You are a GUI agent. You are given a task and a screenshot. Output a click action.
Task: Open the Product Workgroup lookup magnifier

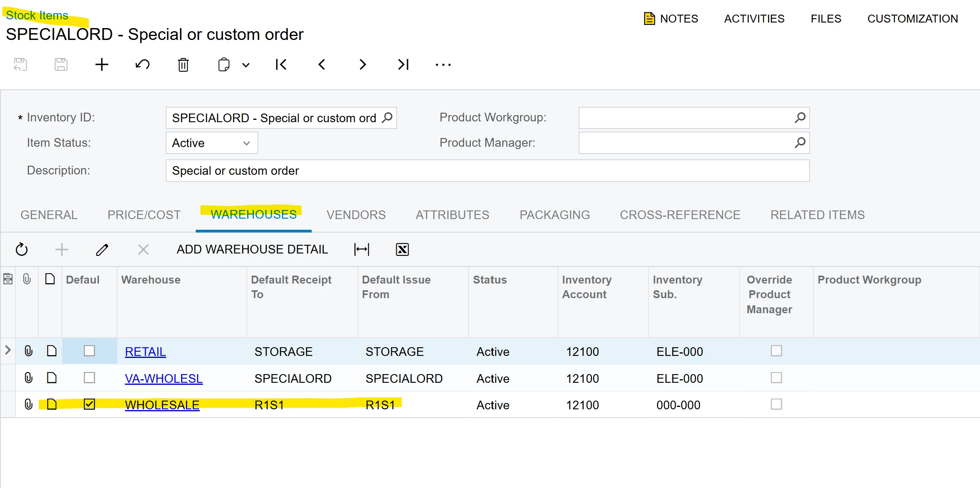[800, 117]
